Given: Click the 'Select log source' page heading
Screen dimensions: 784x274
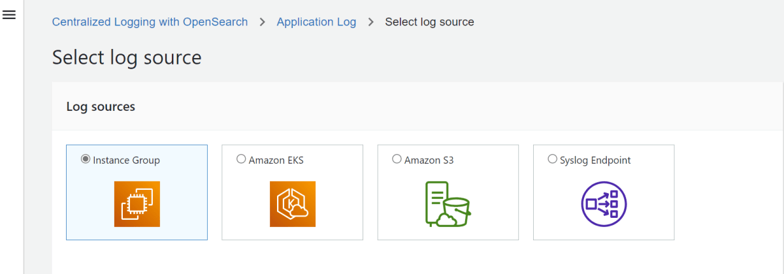Looking at the screenshot, I should tap(127, 57).
